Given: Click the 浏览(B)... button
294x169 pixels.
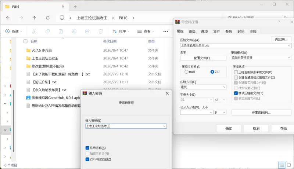Looking at the screenshot, I should coord(281,39).
